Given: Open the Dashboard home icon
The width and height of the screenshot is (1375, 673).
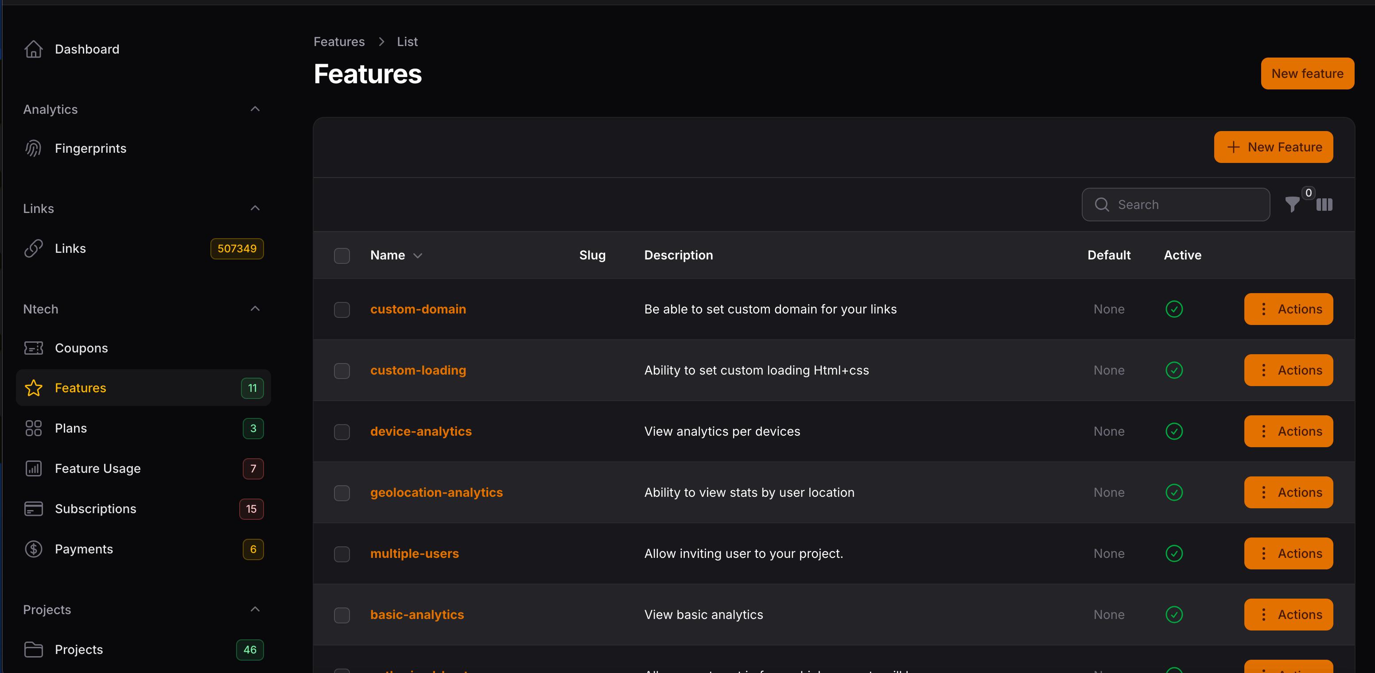Looking at the screenshot, I should coord(33,49).
